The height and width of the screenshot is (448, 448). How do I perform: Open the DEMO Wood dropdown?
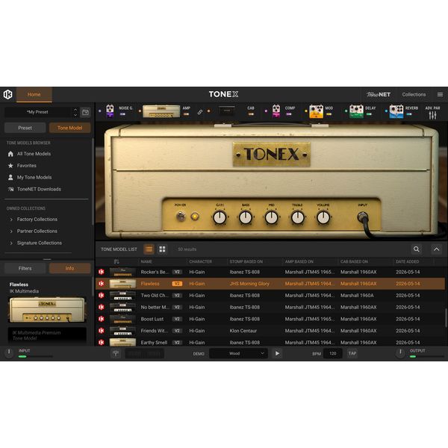(x=238, y=353)
